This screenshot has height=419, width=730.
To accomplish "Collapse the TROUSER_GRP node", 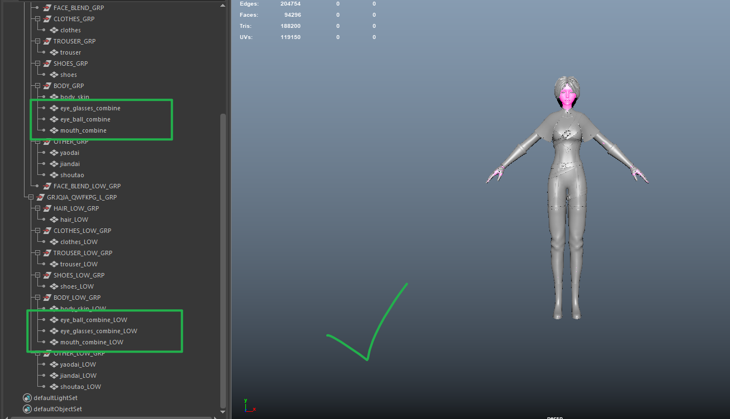I will coord(37,41).
